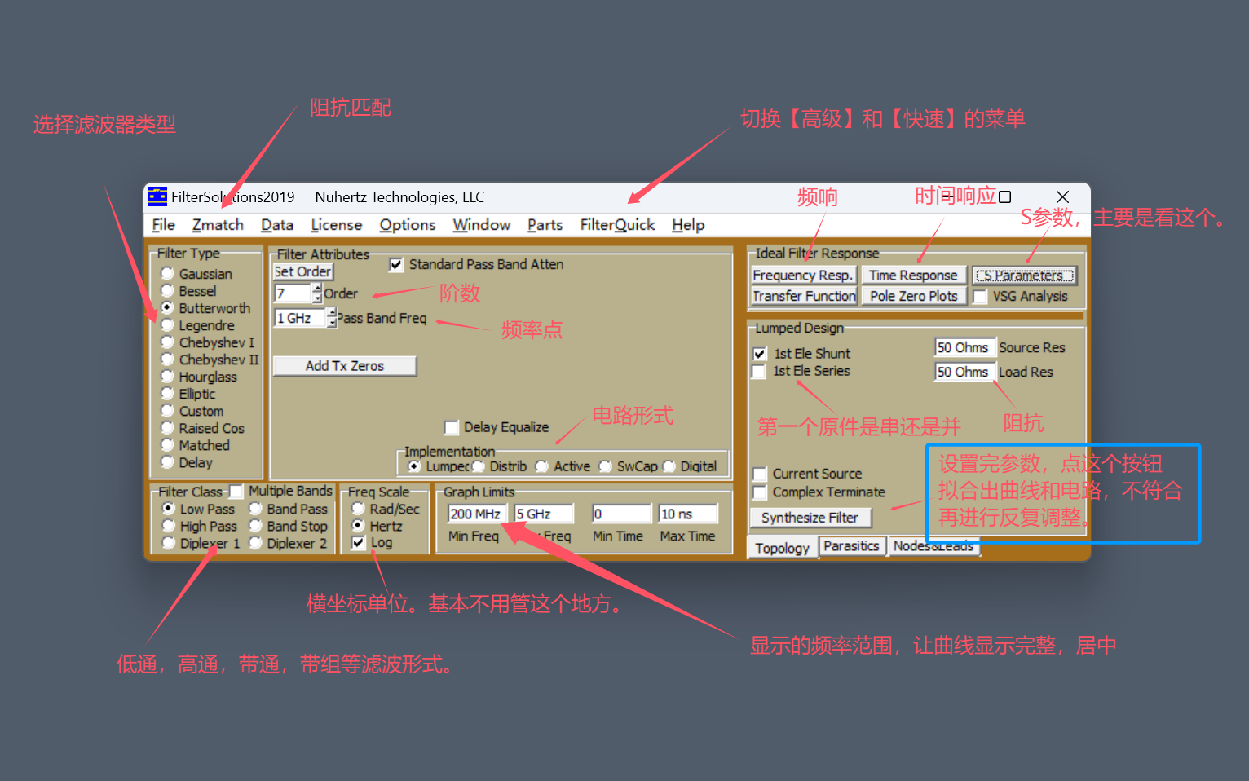Screen dimensions: 1249x781
Task: Enable the VSG Analysis checkbox
Action: pos(981,297)
